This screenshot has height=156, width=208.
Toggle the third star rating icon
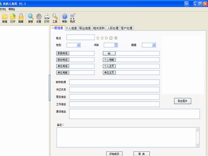coord(106,38)
